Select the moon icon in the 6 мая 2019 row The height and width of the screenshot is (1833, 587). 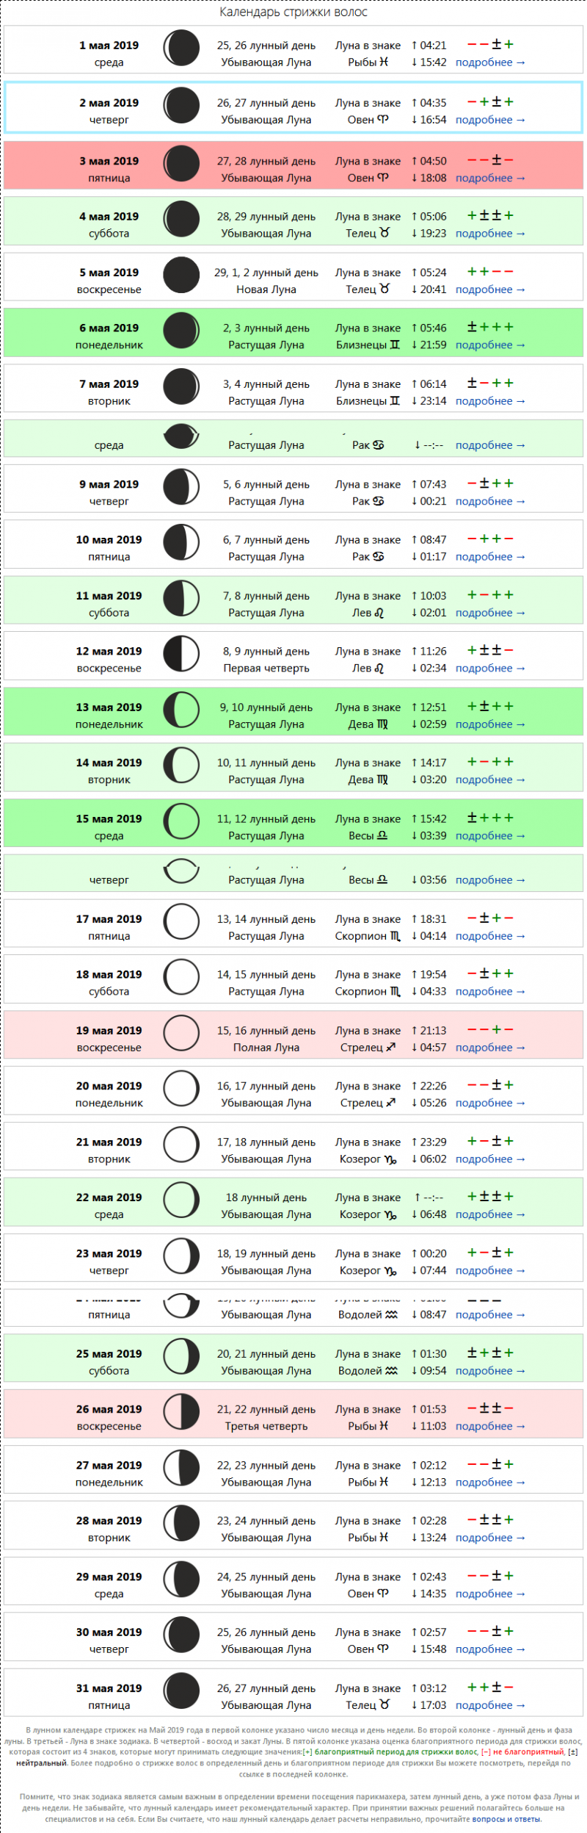(x=181, y=331)
